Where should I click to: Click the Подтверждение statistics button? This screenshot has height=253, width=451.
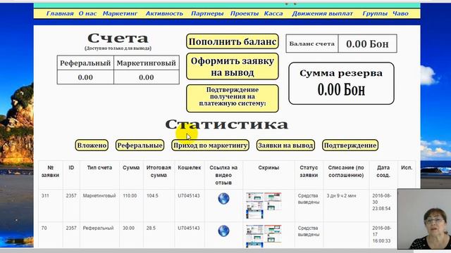coord(350,145)
